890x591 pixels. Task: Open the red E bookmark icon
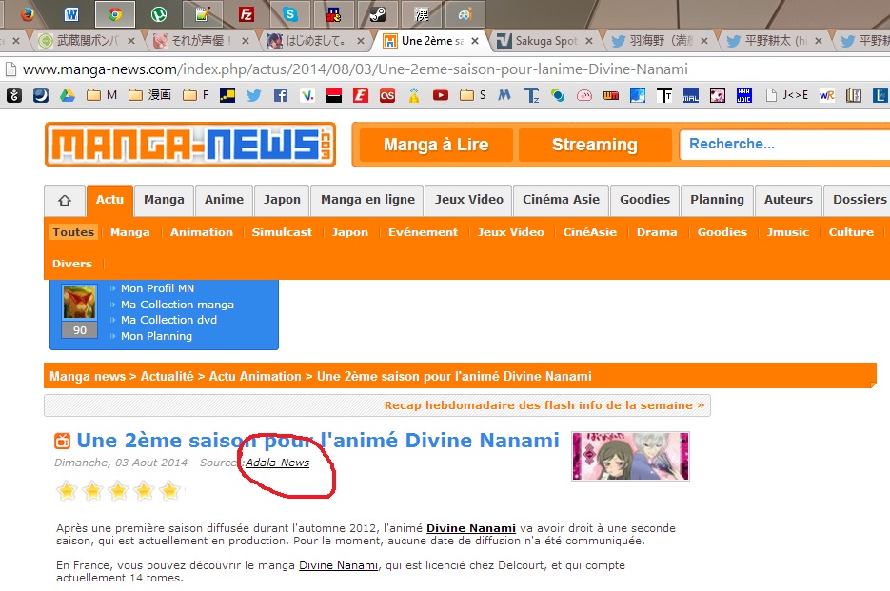[x=361, y=95]
